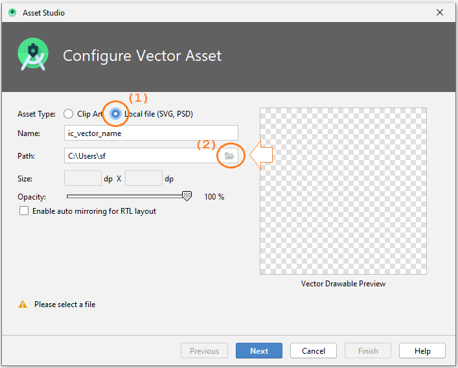Click the Android Studio logo in header
458x368 pixels.
[33, 54]
